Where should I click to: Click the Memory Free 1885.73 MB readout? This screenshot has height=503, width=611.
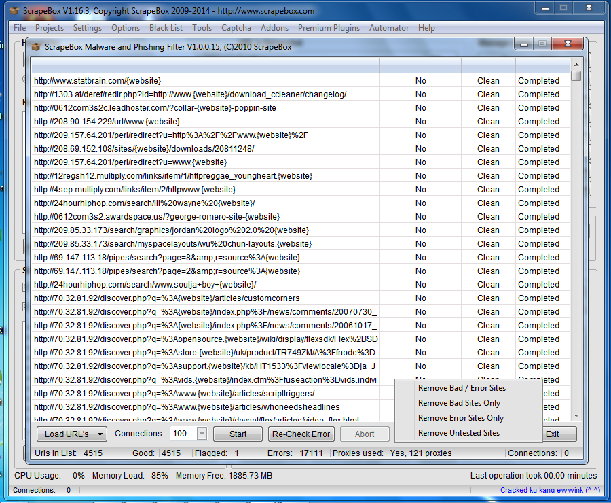(x=223, y=476)
